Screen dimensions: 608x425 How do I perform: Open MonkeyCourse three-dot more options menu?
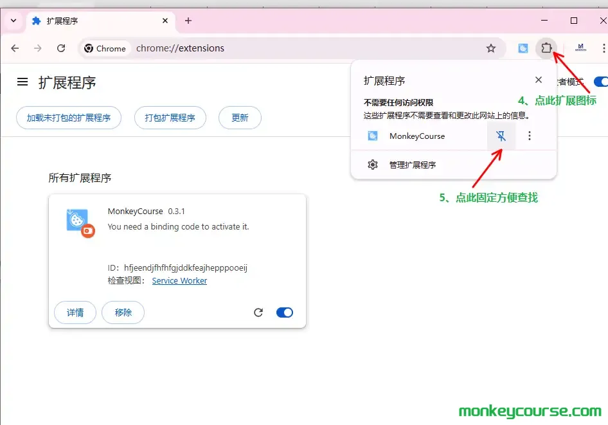coord(530,136)
